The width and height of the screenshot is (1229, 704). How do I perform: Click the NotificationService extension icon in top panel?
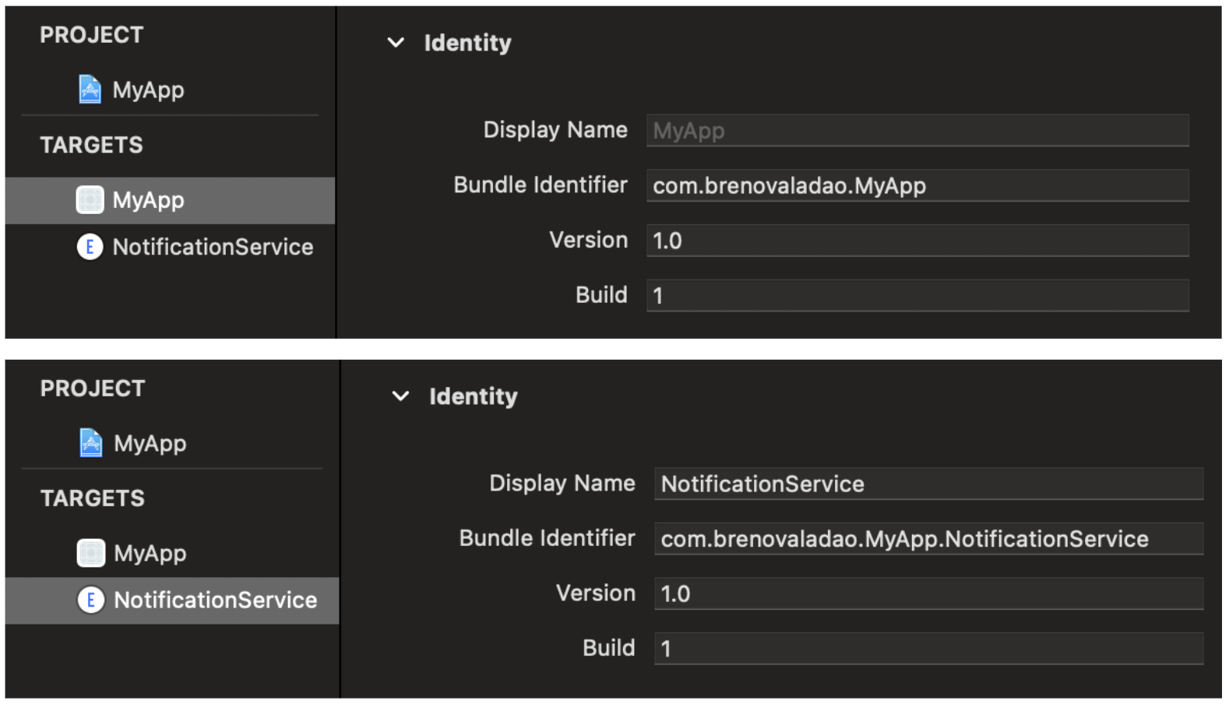90,247
